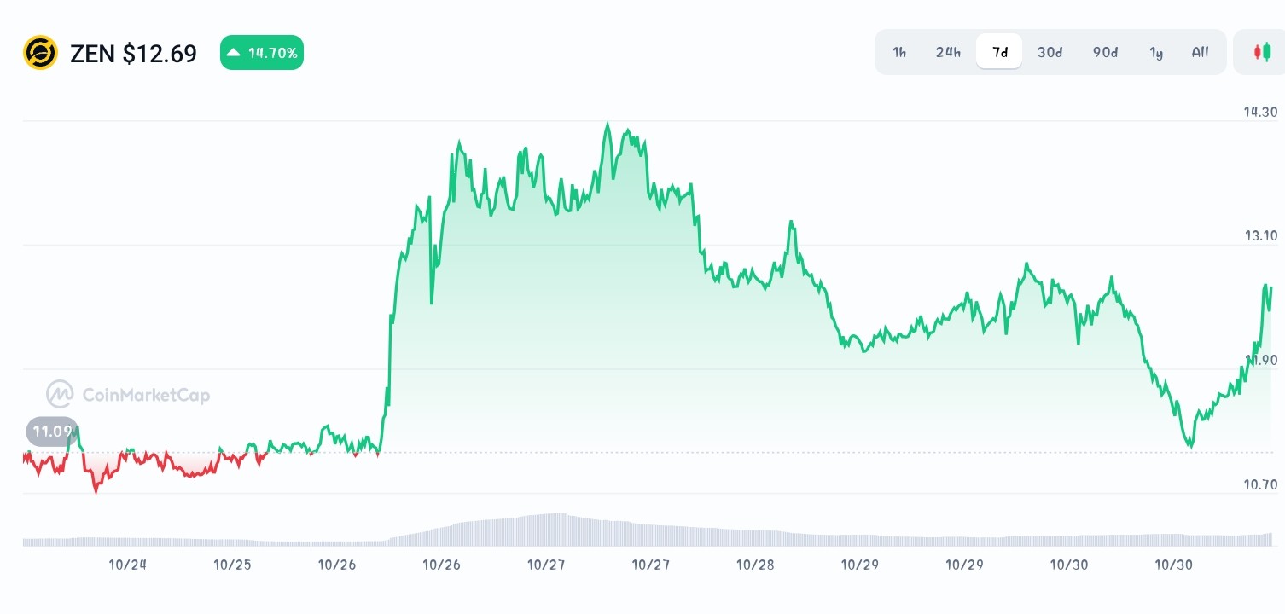This screenshot has height=614, width=1285.
Task: Click the 10/26 date label
Action: [x=337, y=565]
